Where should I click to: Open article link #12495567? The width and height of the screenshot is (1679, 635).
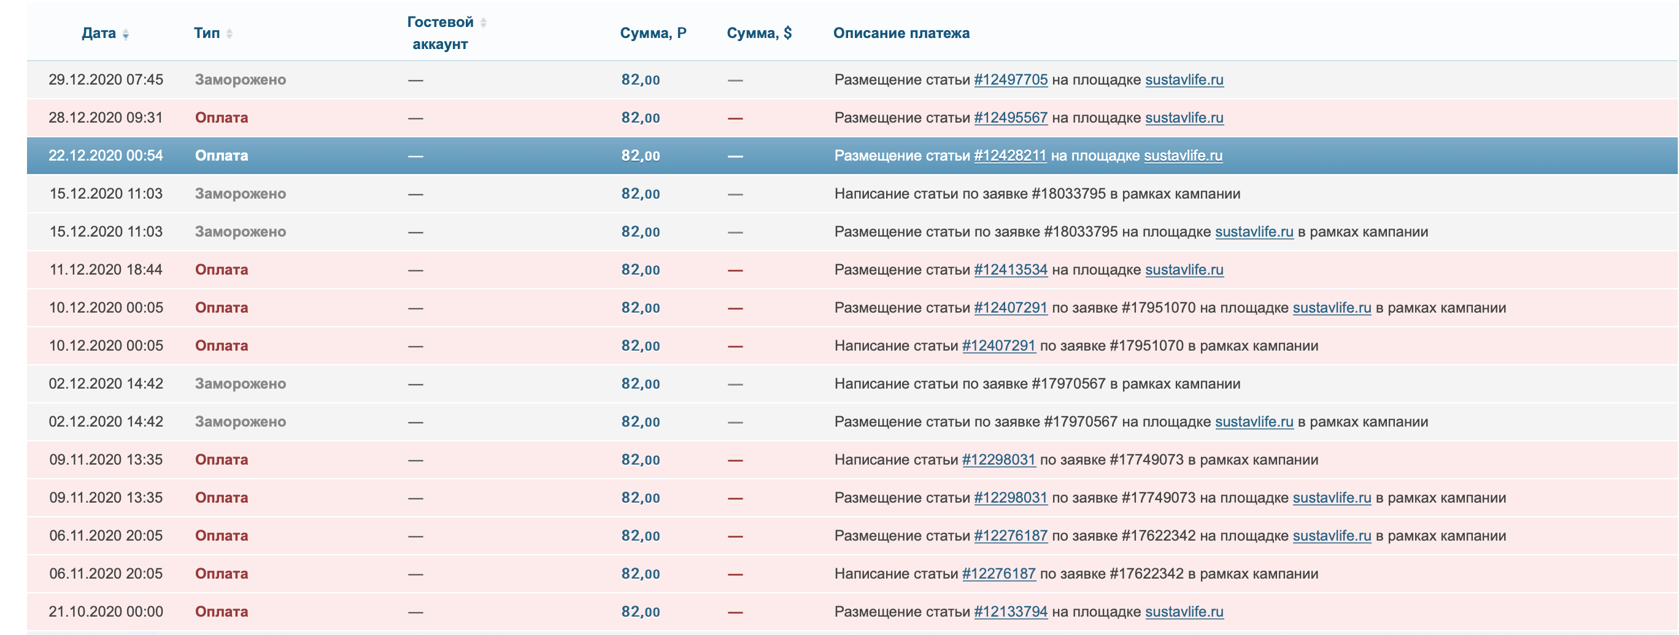click(1010, 118)
